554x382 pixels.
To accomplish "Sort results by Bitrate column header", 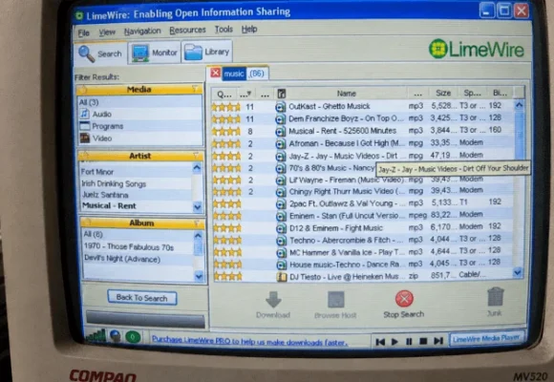I will 500,93.
